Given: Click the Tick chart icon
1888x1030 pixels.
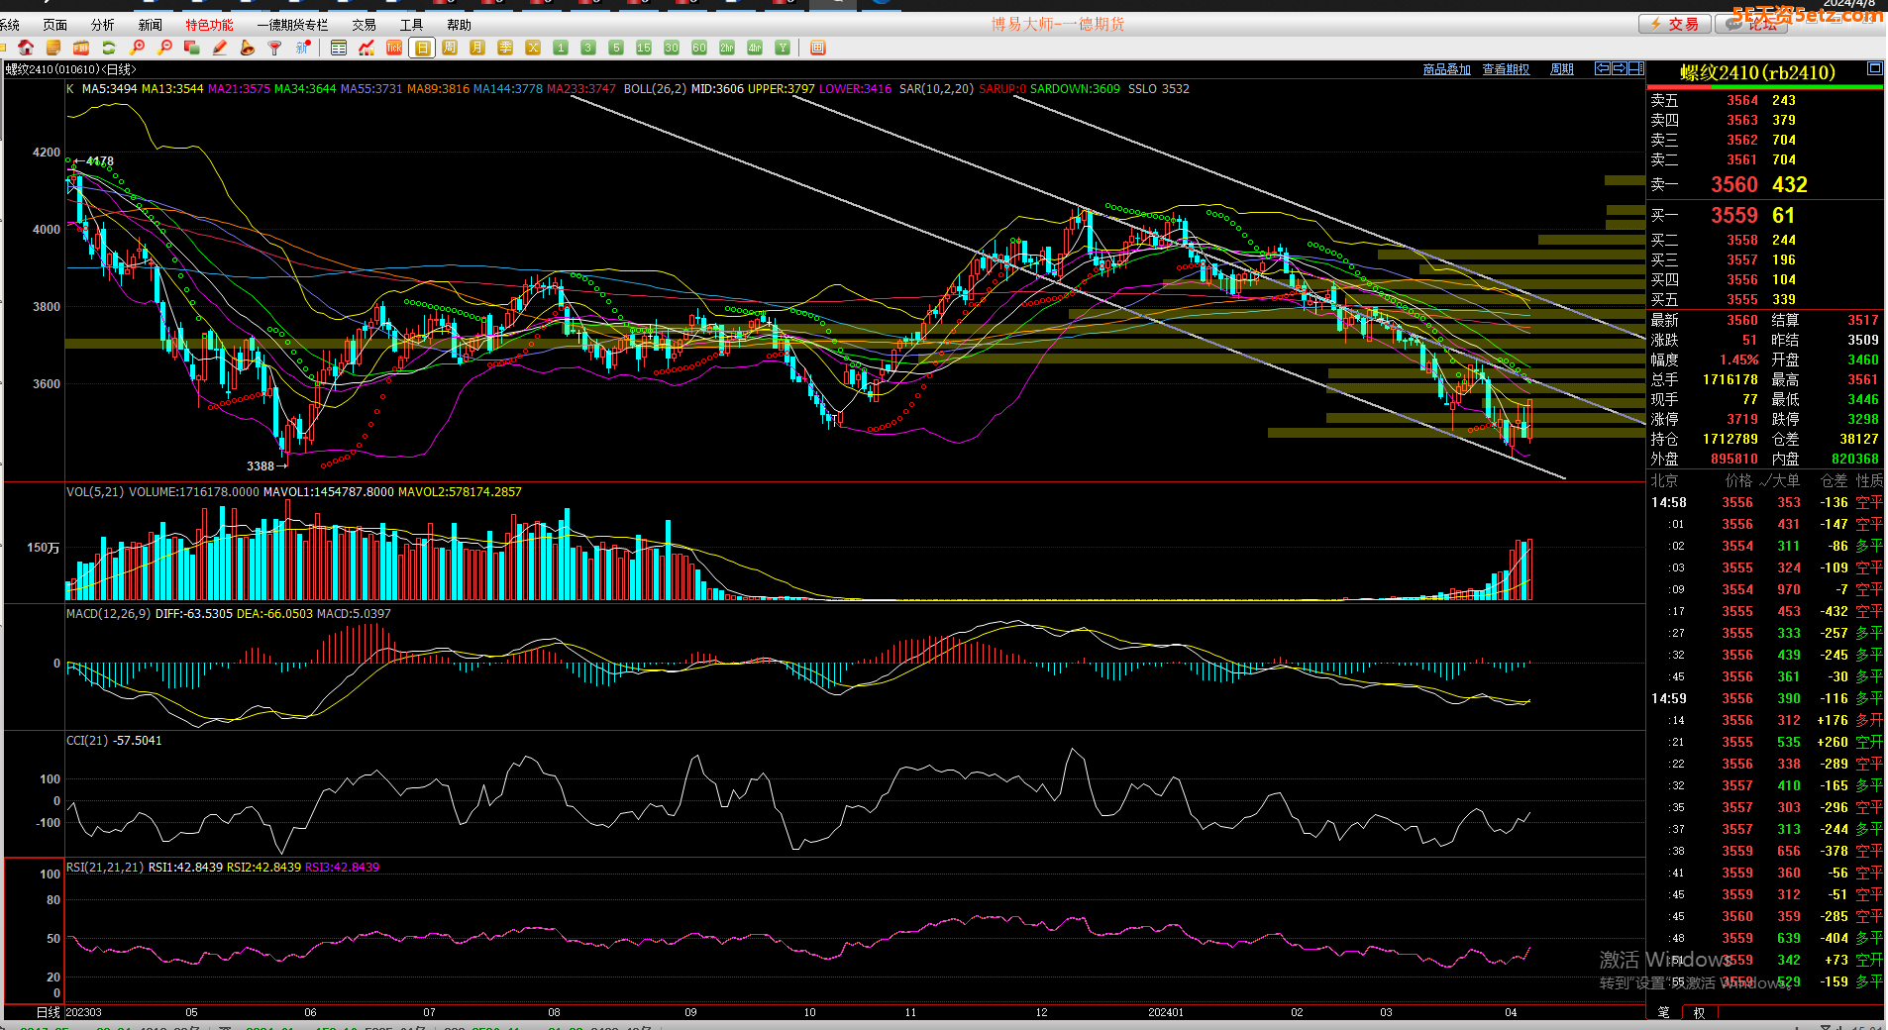Looking at the screenshot, I should point(394,48).
